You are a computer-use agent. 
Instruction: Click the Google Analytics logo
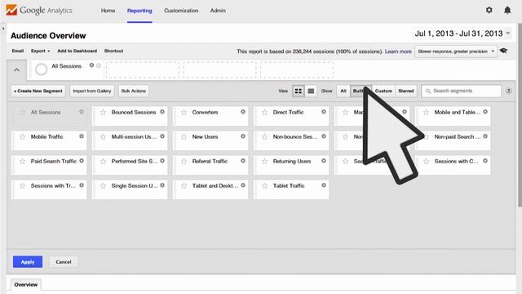[39, 11]
